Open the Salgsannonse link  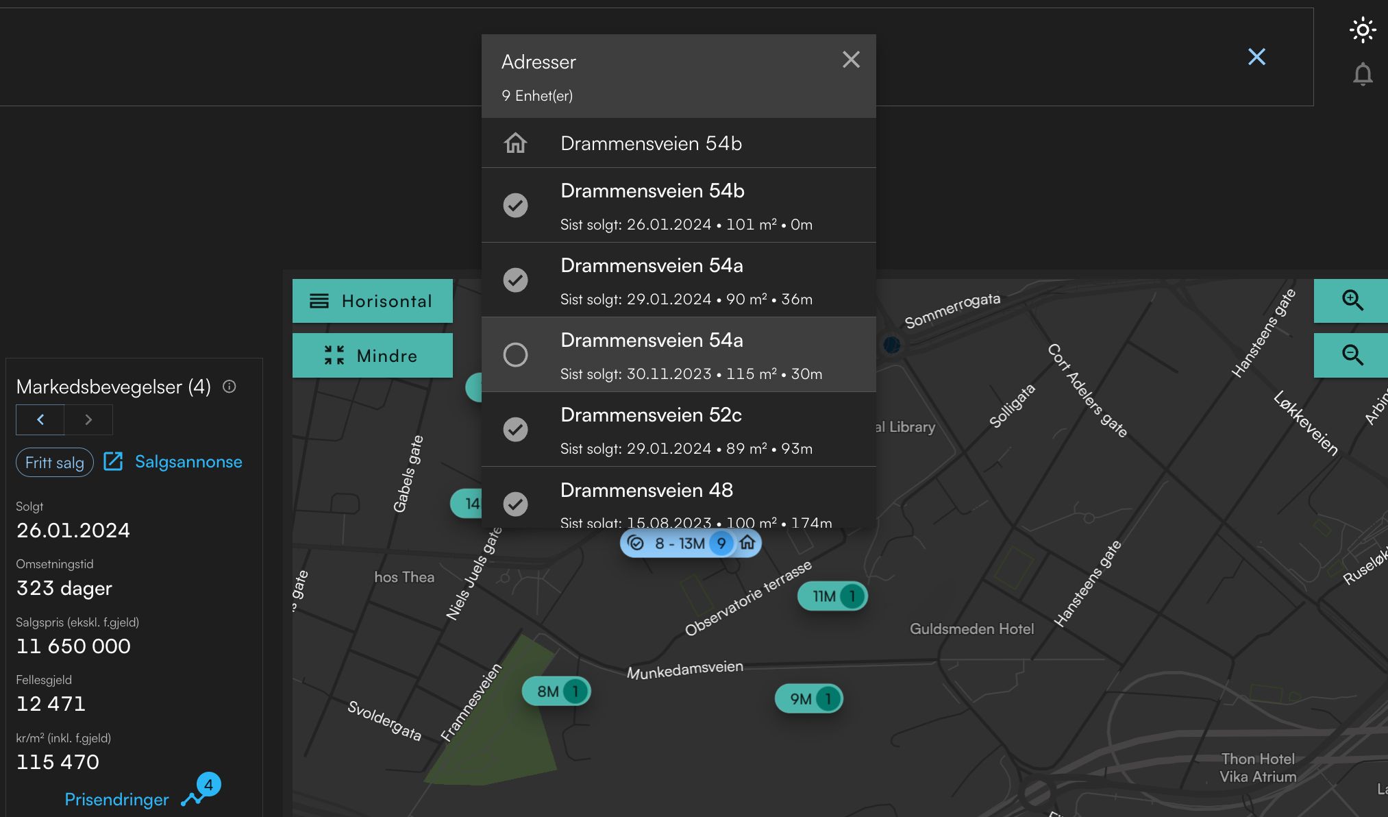[188, 461]
